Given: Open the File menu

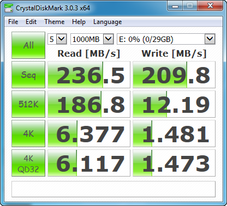Looking at the screenshot, I should 13,22.
